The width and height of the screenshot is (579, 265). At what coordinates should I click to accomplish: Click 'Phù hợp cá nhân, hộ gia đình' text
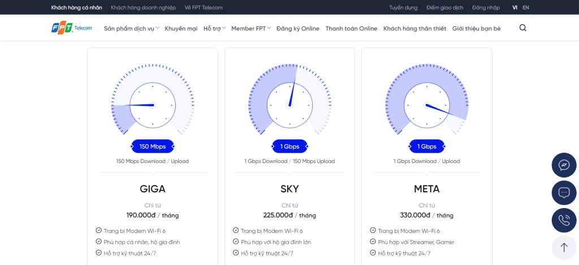[142, 242]
